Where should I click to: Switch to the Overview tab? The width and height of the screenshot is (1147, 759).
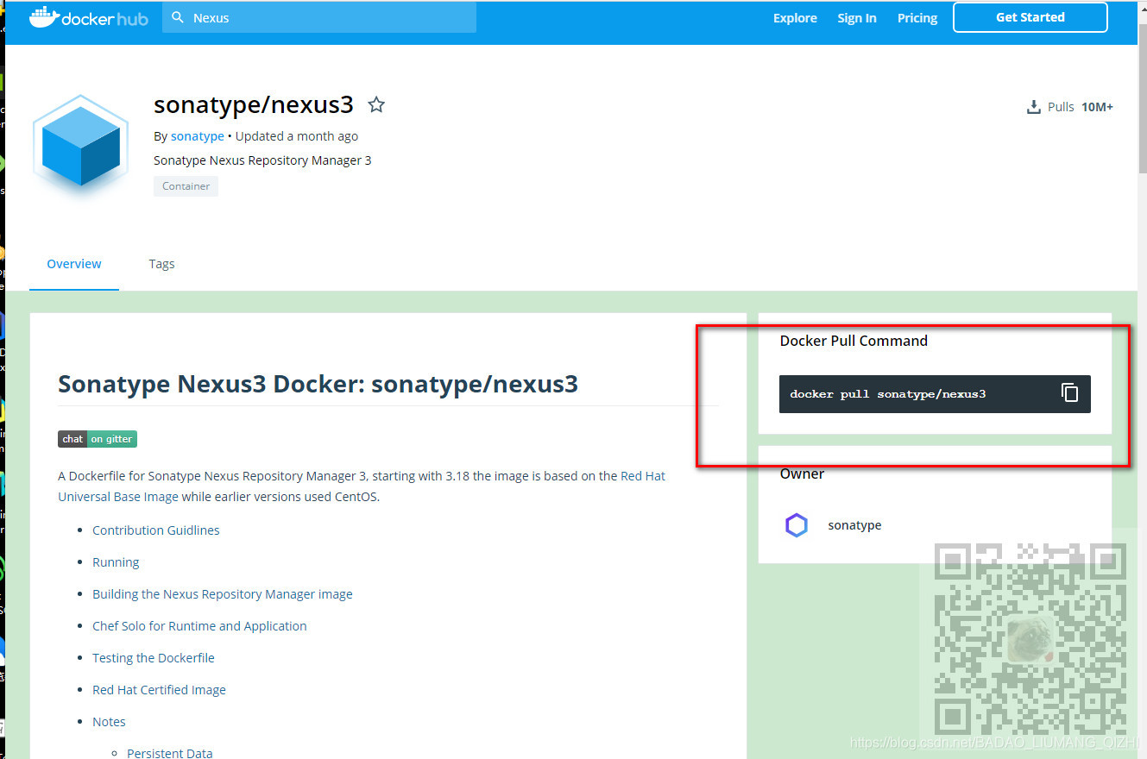tap(74, 264)
